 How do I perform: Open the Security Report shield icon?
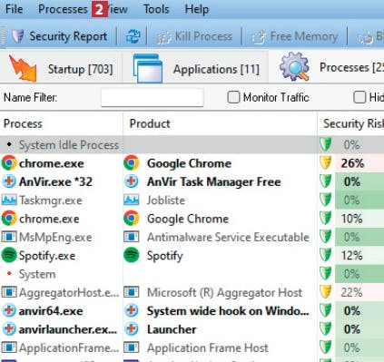coord(18,36)
